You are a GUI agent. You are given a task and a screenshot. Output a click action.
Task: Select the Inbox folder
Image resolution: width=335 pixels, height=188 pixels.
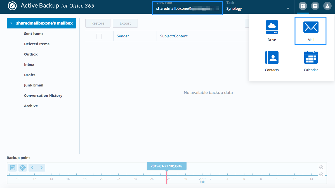pyautogui.click(x=29, y=64)
